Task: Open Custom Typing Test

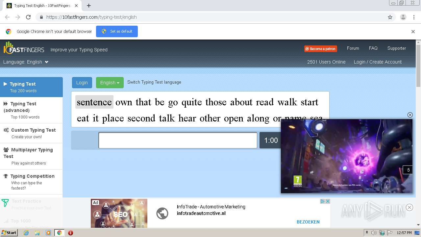Action: pos(31,133)
